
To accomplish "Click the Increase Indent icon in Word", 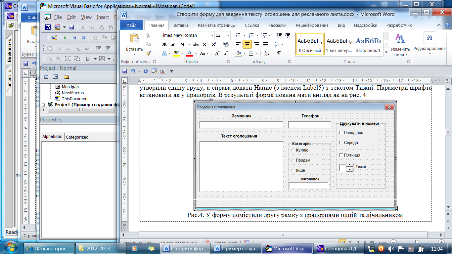I will [x=288, y=35].
